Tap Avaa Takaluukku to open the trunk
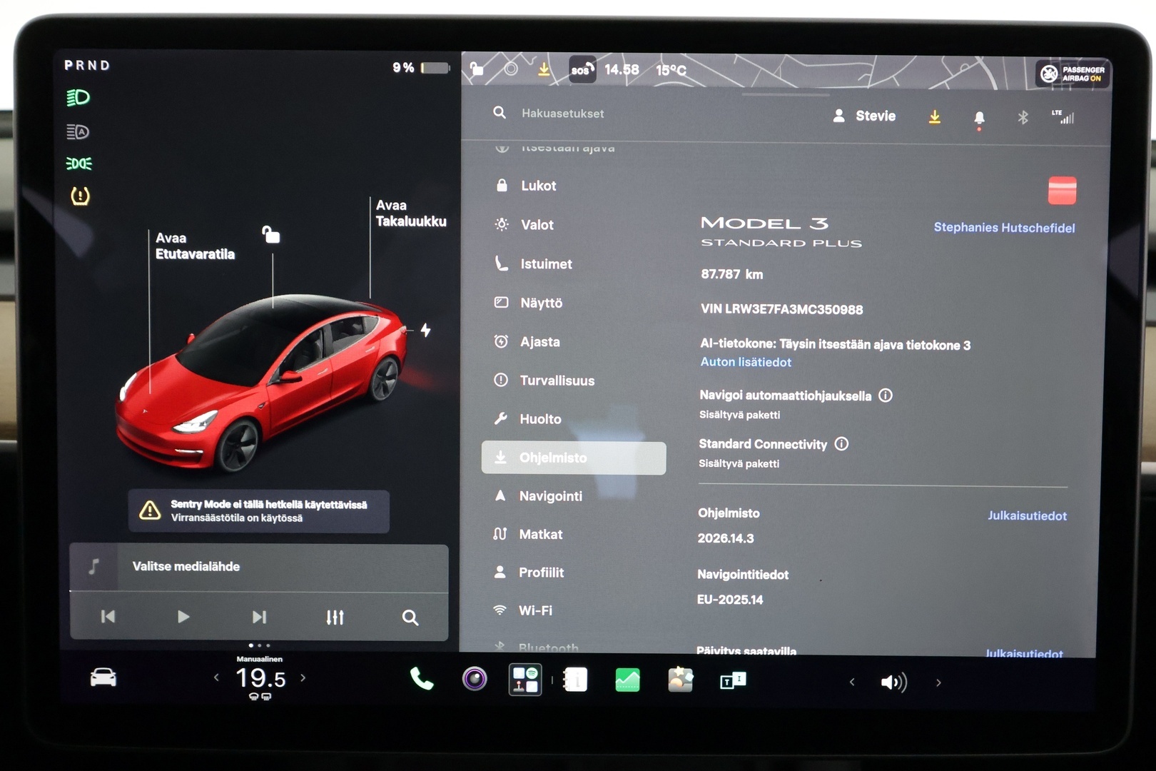The height and width of the screenshot is (771, 1156). point(411,213)
